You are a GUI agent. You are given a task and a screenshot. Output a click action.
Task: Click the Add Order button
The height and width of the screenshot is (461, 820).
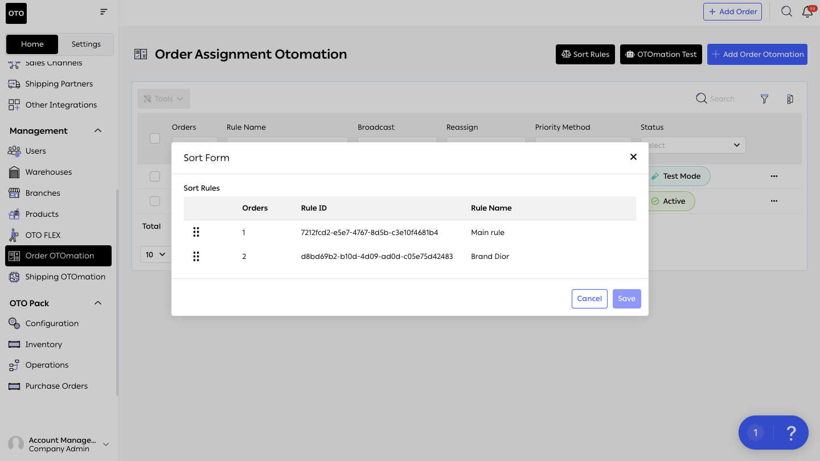pyautogui.click(x=732, y=11)
